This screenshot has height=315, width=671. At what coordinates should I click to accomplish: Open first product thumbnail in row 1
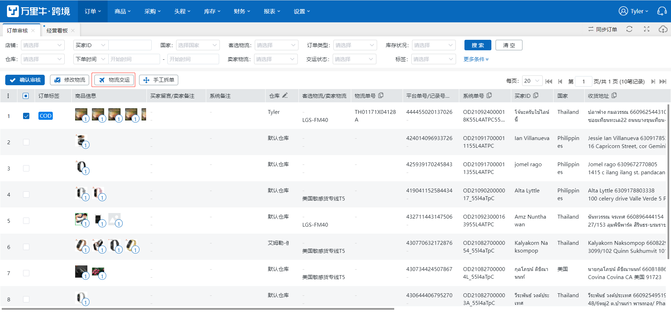81,114
